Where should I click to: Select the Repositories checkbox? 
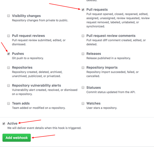[x=9, y=67]
